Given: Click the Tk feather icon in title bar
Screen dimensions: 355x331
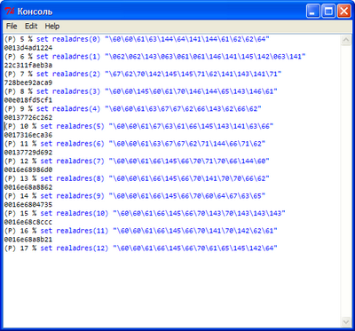Looking at the screenshot, I should tap(10, 12).
